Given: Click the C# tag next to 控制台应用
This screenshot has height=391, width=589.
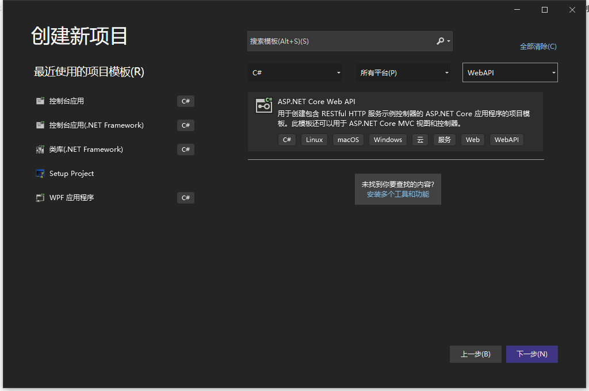Looking at the screenshot, I should pos(186,101).
